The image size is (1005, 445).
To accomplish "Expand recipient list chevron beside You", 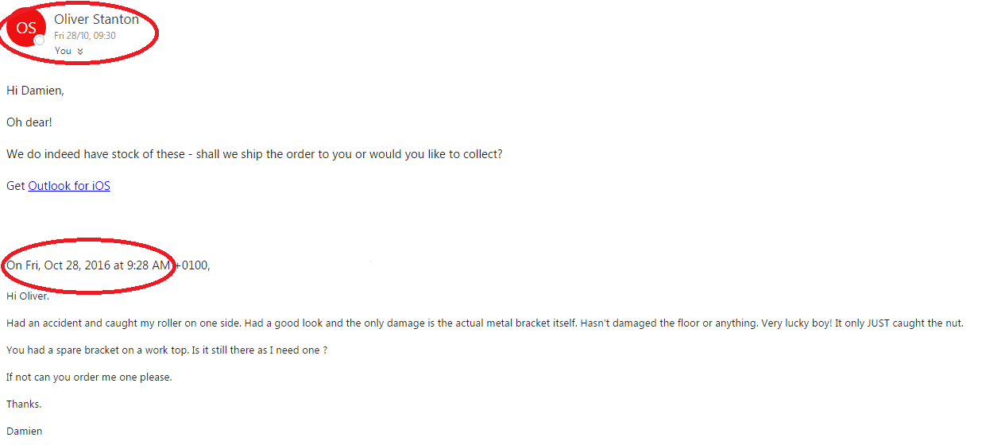I will coord(80,52).
